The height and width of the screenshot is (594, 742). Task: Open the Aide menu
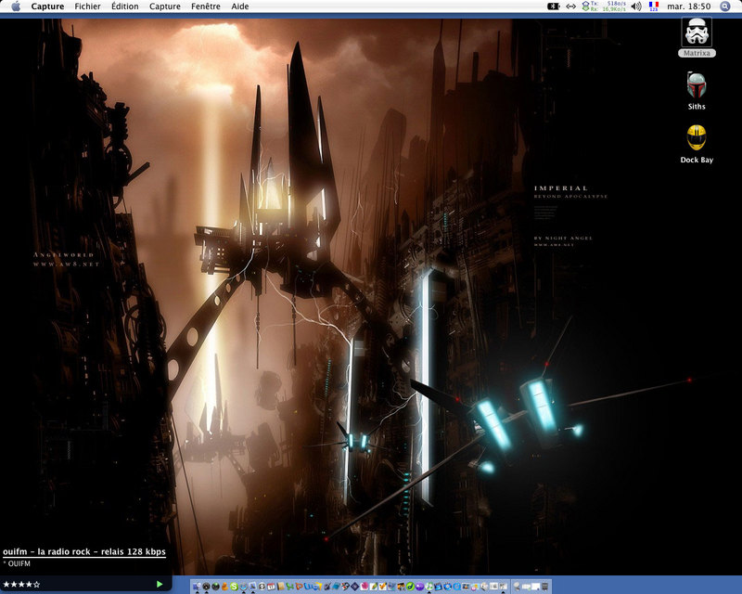(240, 6)
